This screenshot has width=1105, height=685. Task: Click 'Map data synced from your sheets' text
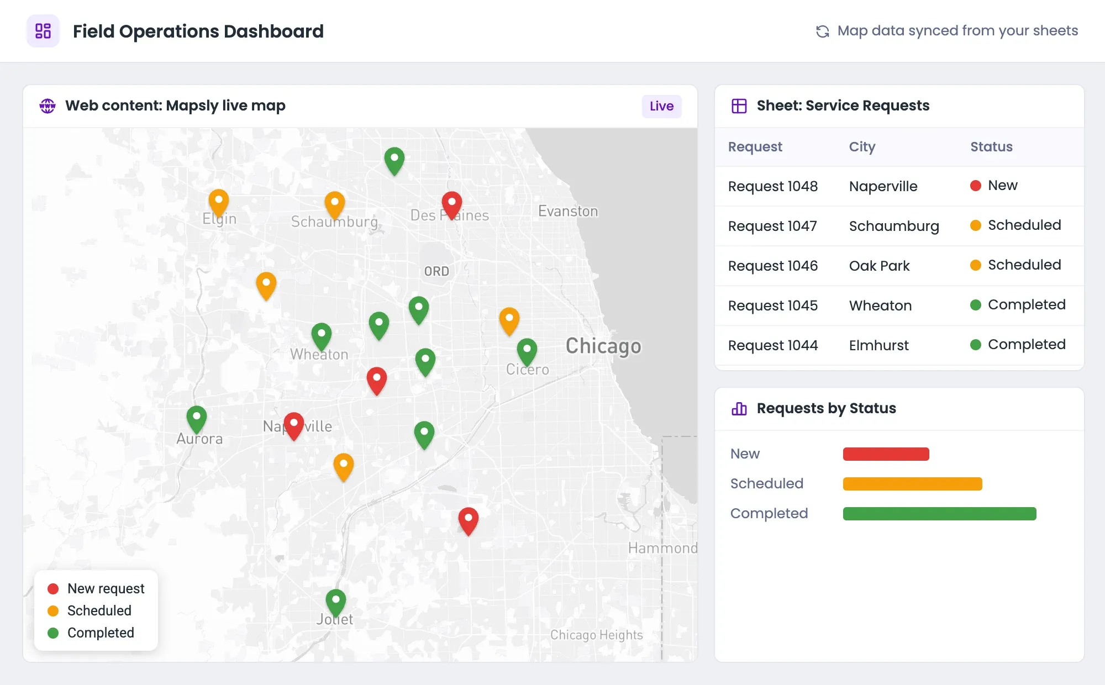[x=957, y=31]
